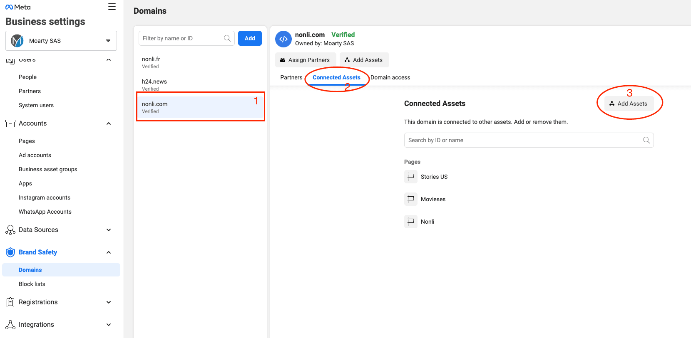Click the domain filter search icon
This screenshot has width=691, height=338.
(227, 38)
